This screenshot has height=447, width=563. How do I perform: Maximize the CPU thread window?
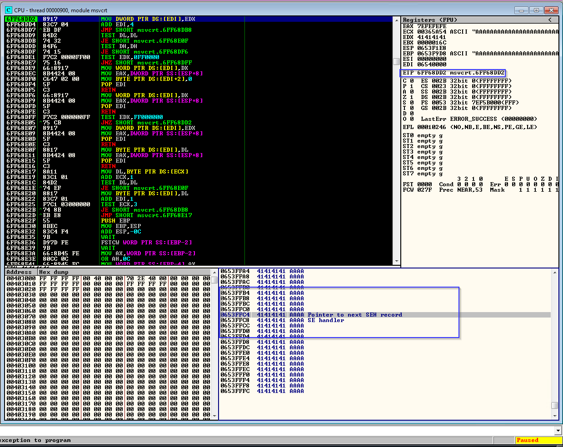point(537,10)
